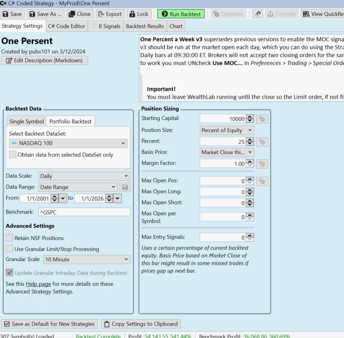Image resolution: width=344 pixels, height=338 pixels.
Task: Increase Percent value with stepper arrow
Action: tap(250, 140)
